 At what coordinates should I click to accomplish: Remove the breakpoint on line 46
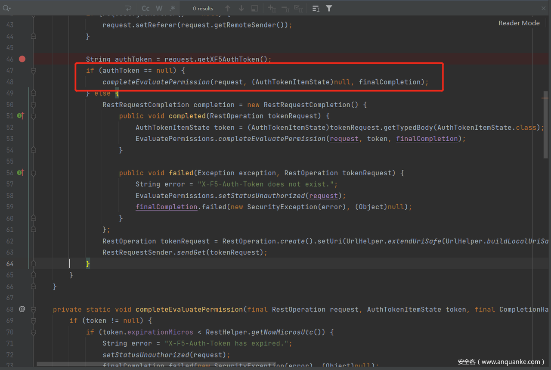coord(22,59)
